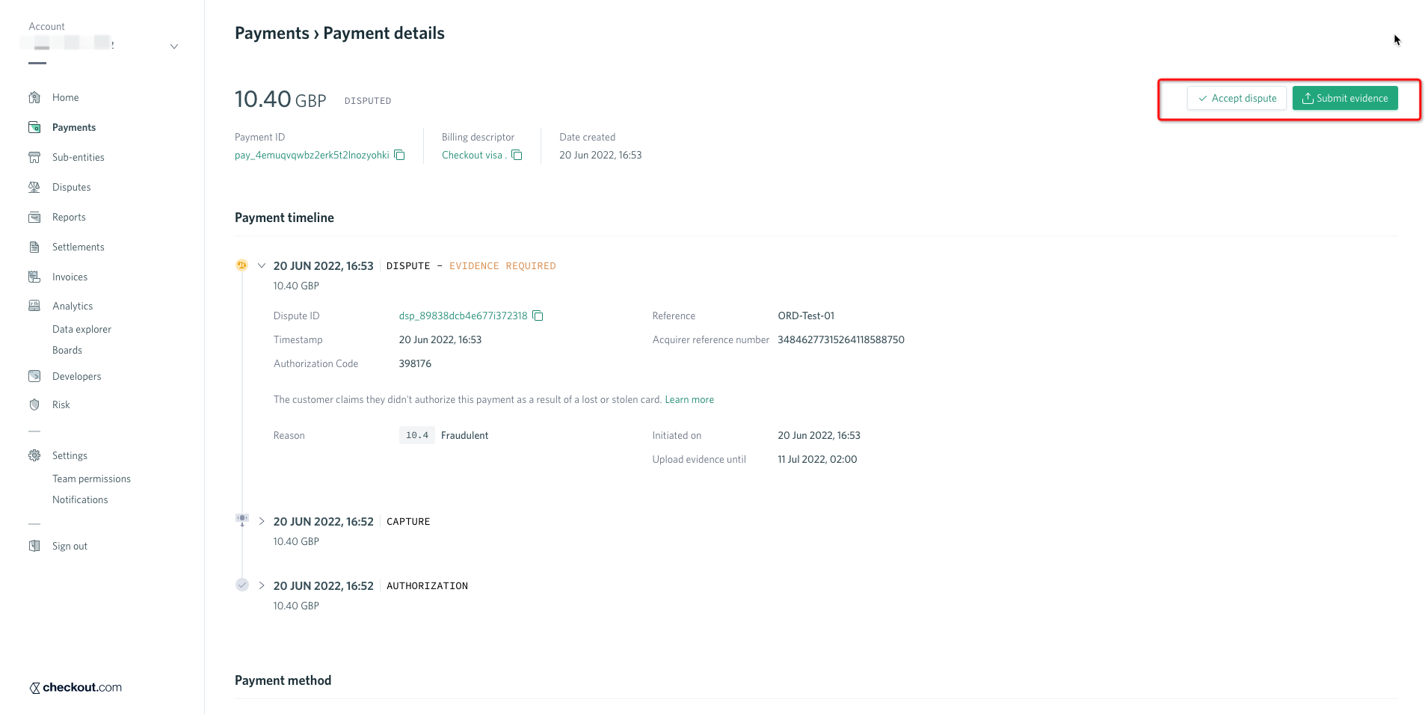The height and width of the screenshot is (714, 1425).
Task: Copy the billing descriptor text
Action: [517, 155]
